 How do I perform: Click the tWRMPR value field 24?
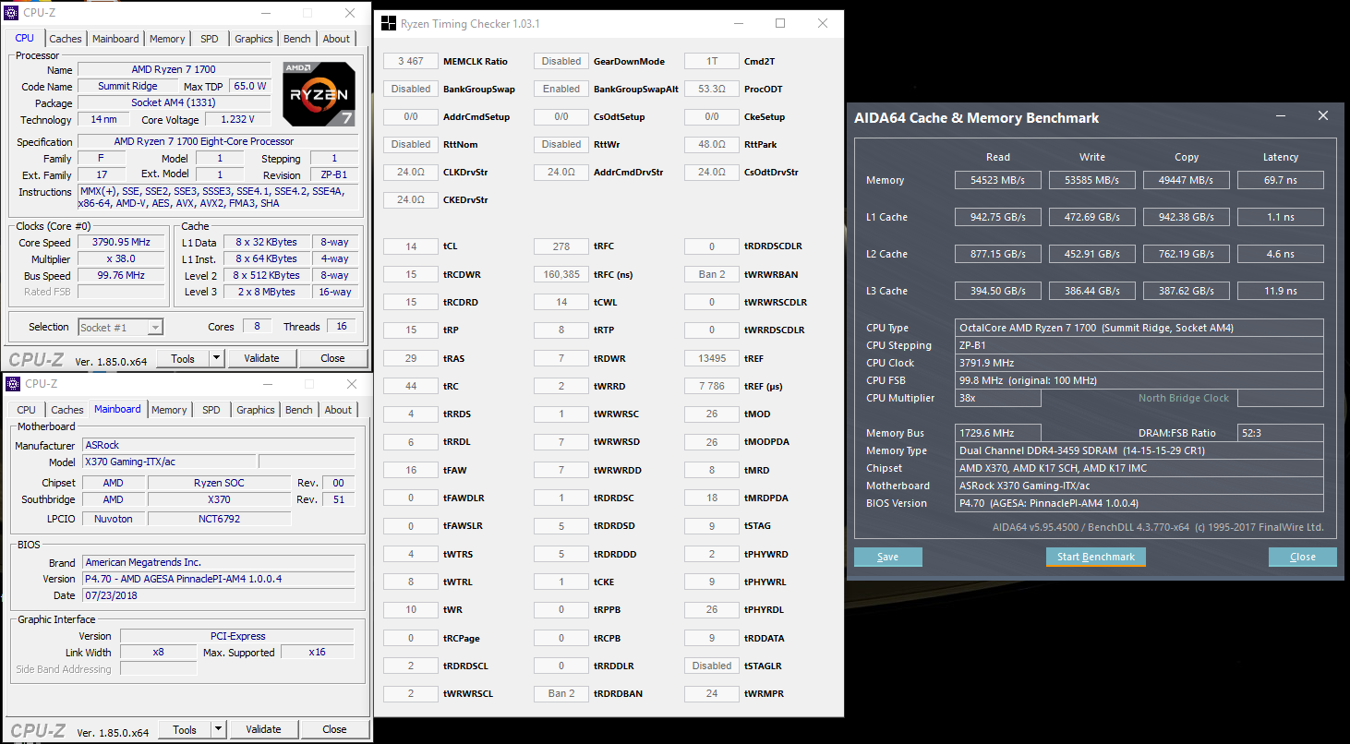click(x=712, y=693)
